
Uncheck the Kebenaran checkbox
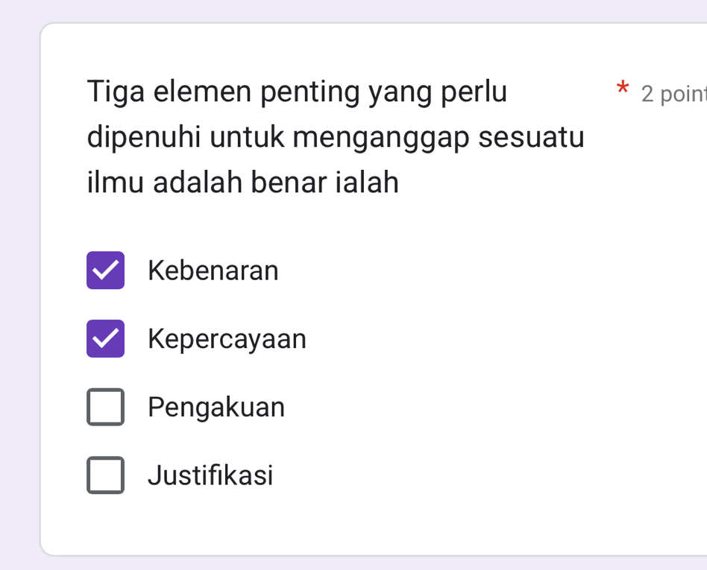coord(105,270)
